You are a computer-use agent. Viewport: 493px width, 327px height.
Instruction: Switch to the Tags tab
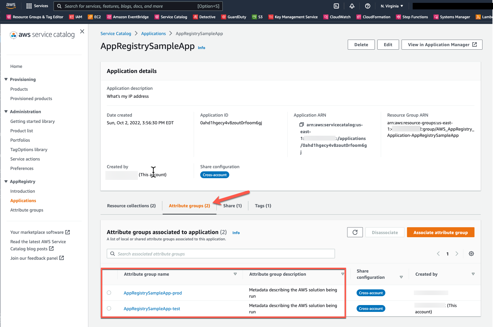coord(263,206)
